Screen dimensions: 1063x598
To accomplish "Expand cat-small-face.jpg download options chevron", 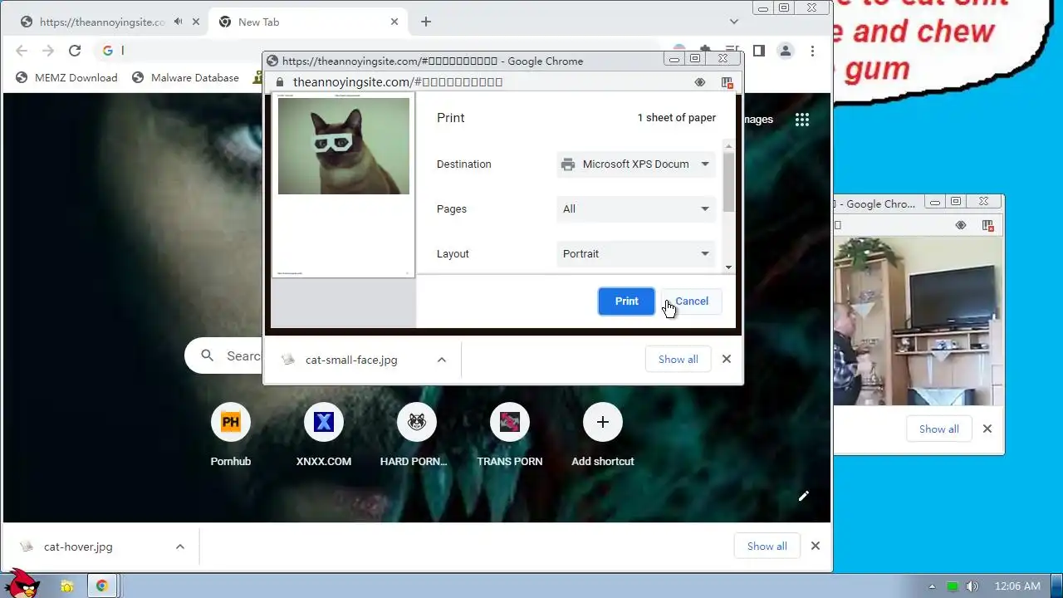I will 442,360.
